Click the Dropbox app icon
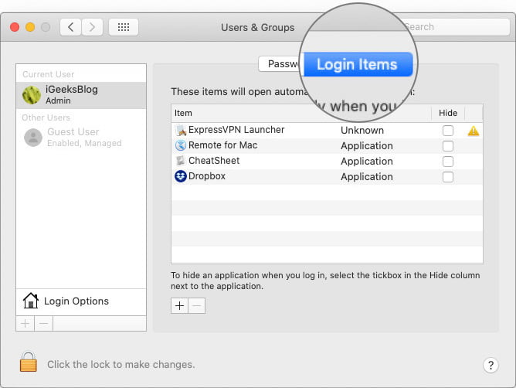 point(181,176)
